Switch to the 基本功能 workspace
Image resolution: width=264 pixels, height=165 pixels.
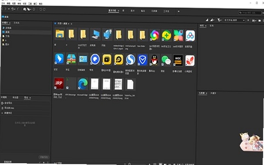112,11
